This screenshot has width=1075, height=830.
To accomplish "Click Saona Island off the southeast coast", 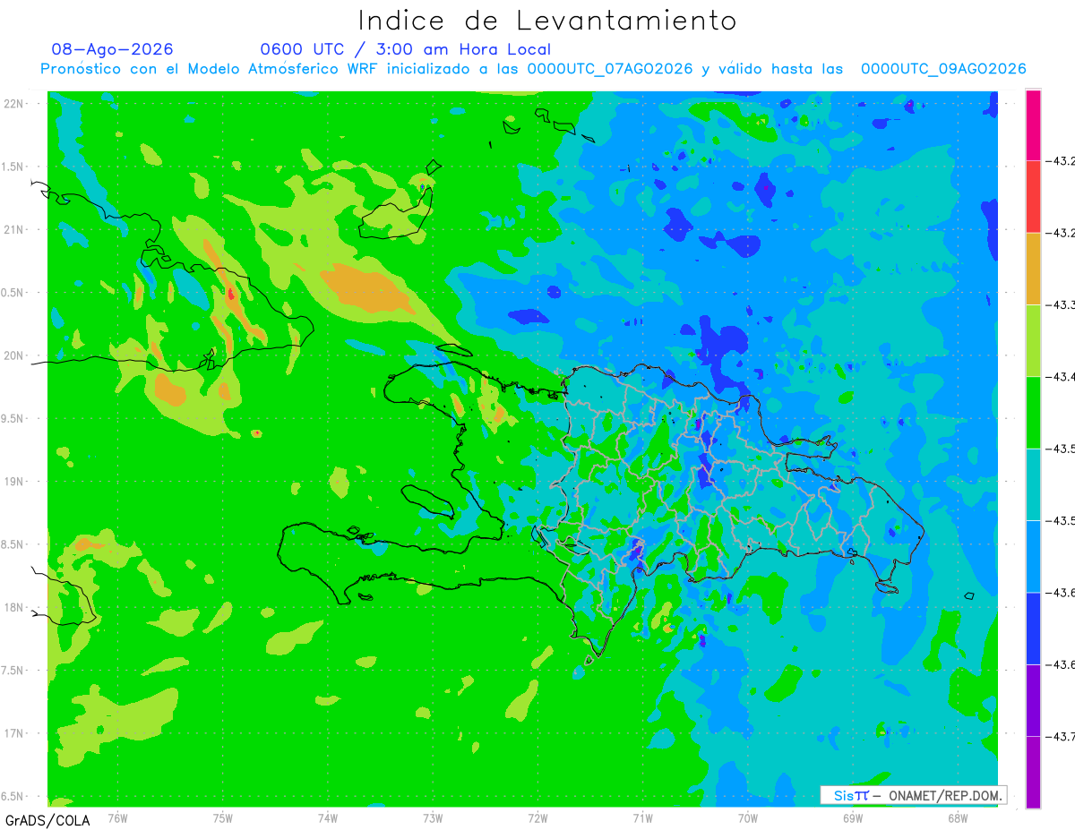I will pos(888,587).
